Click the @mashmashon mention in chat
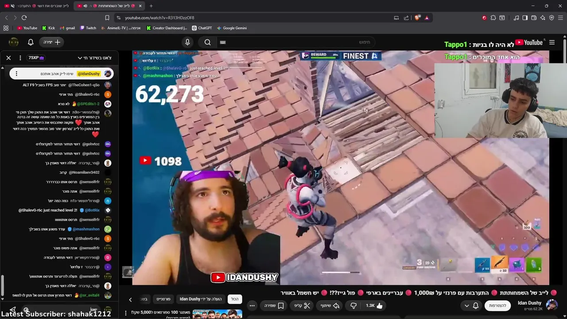The image size is (567, 319). [86, 229]
